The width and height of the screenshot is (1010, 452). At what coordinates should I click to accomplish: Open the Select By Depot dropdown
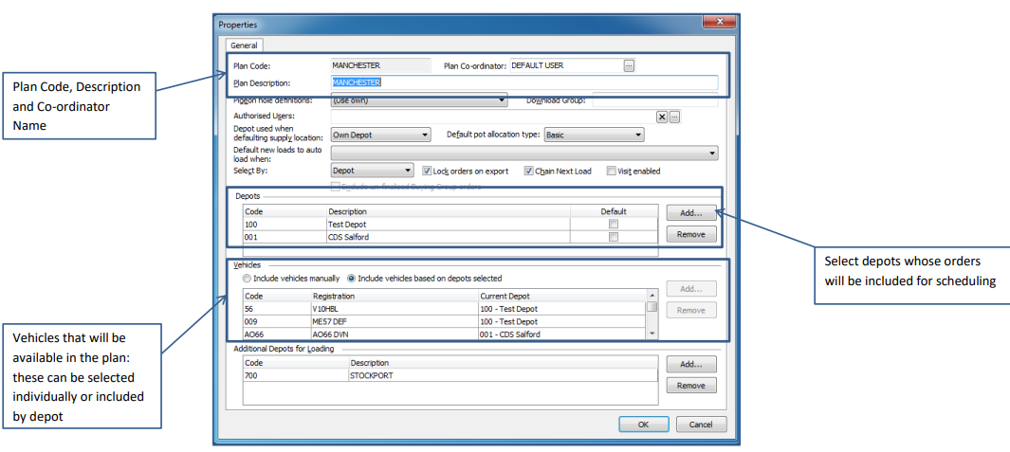[x=408, y=171]
